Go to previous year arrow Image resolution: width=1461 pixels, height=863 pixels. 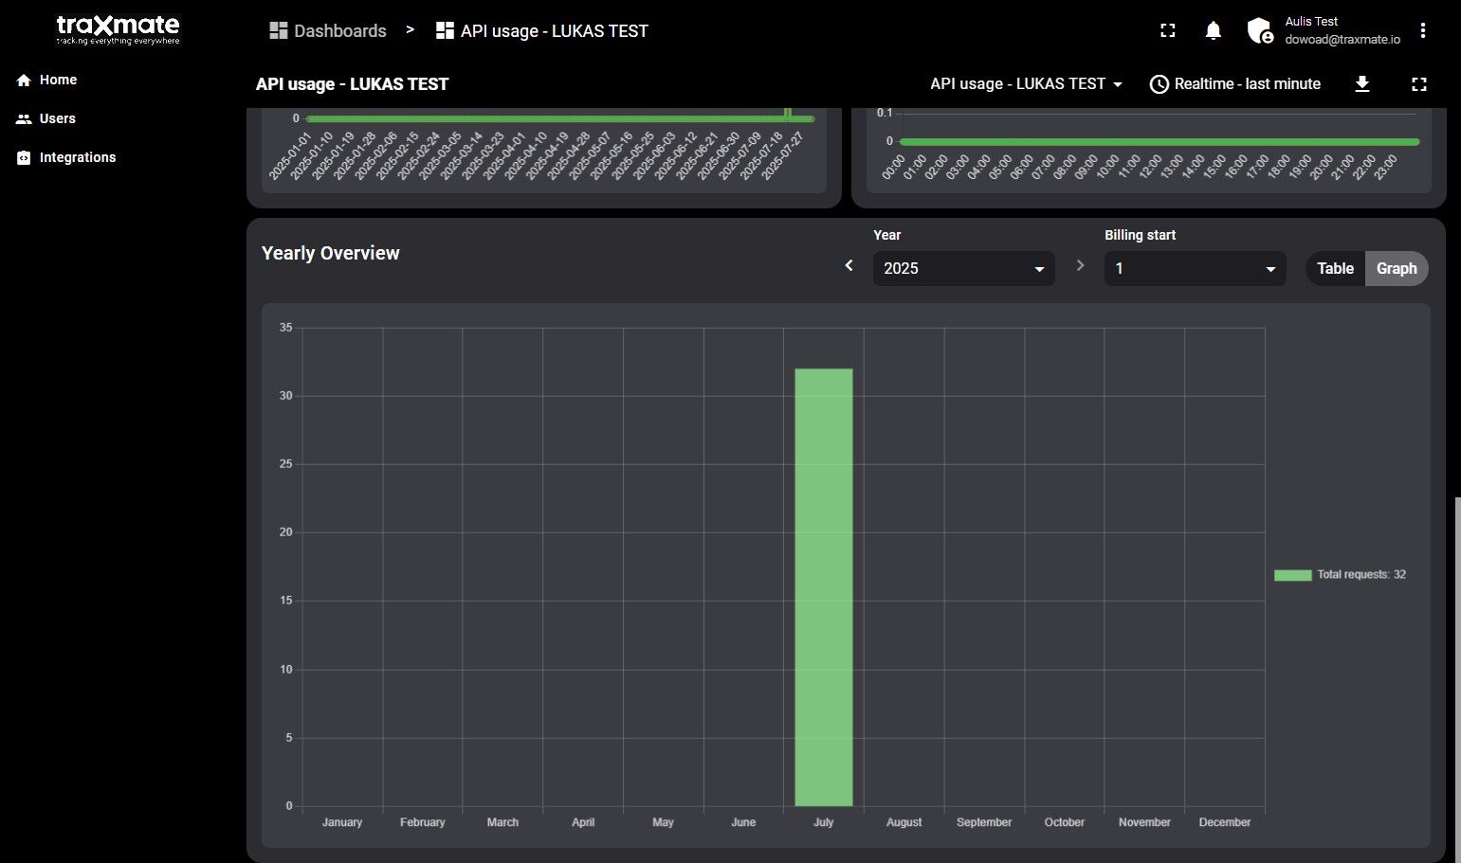point(849,266)
